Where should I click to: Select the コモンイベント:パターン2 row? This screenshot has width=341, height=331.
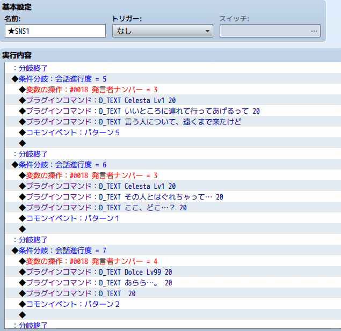[173, 304]
